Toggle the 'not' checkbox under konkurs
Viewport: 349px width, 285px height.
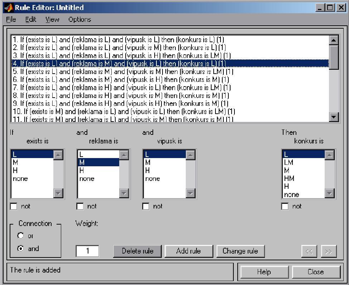285,207
